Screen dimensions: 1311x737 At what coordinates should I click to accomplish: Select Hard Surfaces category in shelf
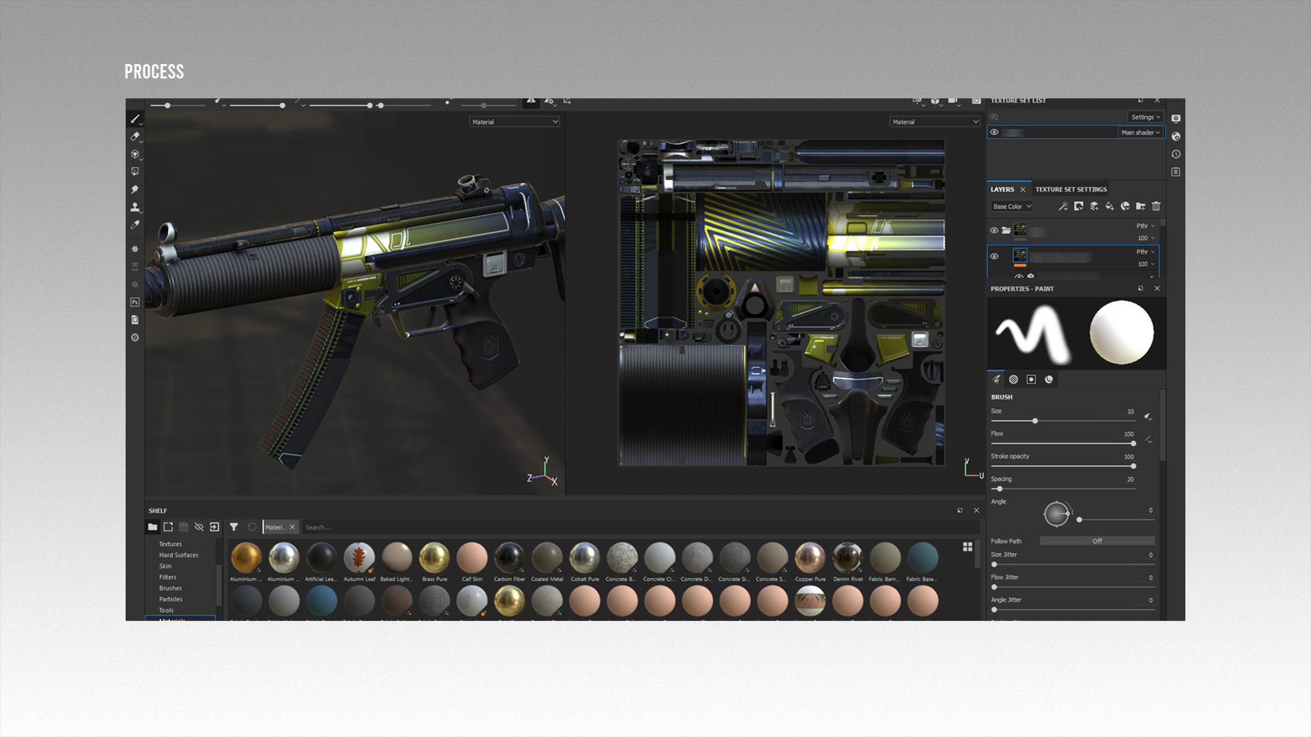click(179, 555)
